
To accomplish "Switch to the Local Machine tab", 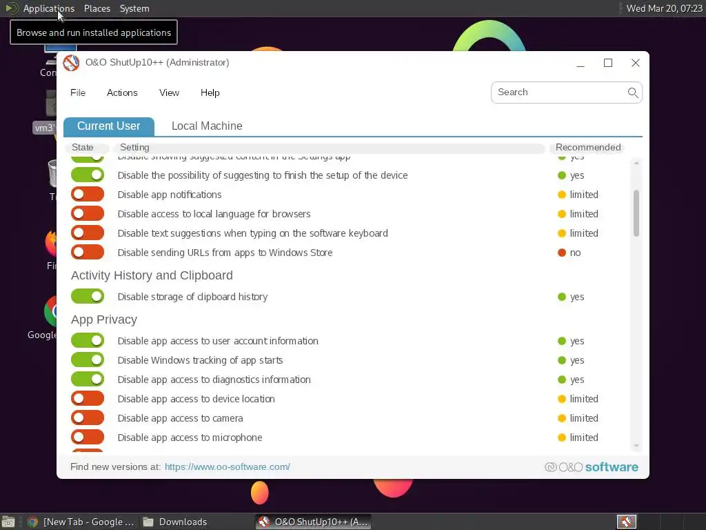I will click(207, 126).
